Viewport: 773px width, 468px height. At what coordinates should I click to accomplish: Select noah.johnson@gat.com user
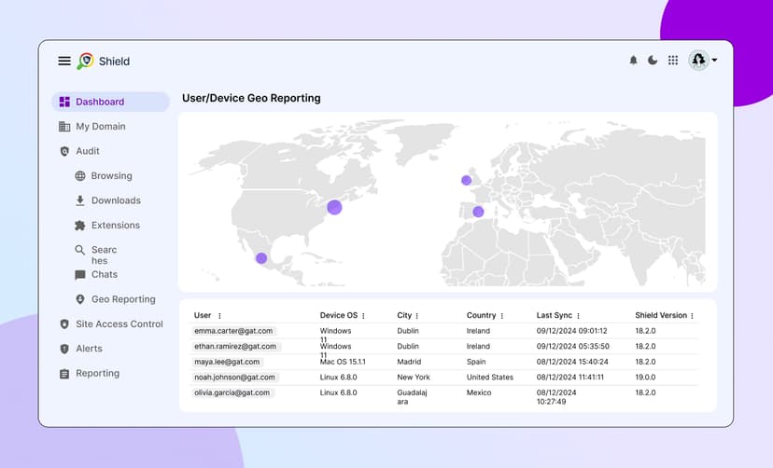(234, 378)
